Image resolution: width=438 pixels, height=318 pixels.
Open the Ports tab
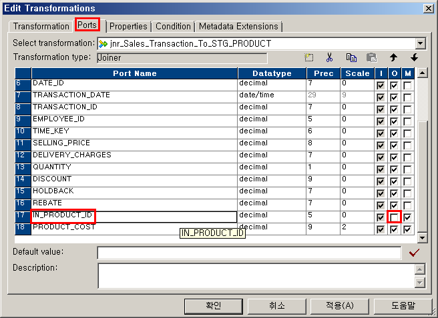coord(87,25)
